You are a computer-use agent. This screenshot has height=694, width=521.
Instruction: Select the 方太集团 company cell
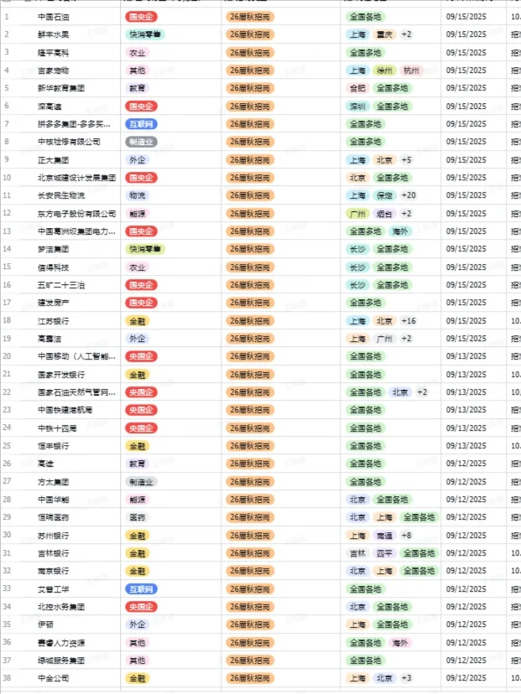click(x=53, y=482)
